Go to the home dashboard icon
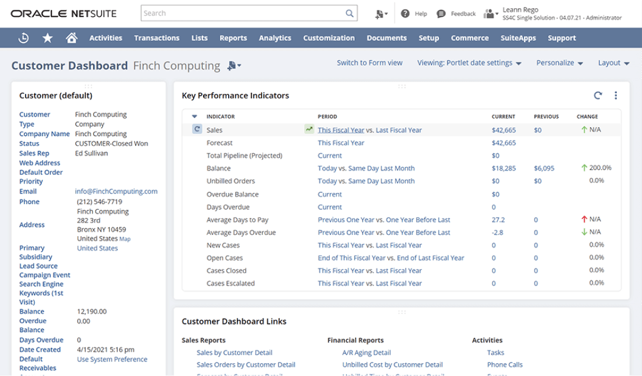Viewport: 642px width, 376px height. 71,37
